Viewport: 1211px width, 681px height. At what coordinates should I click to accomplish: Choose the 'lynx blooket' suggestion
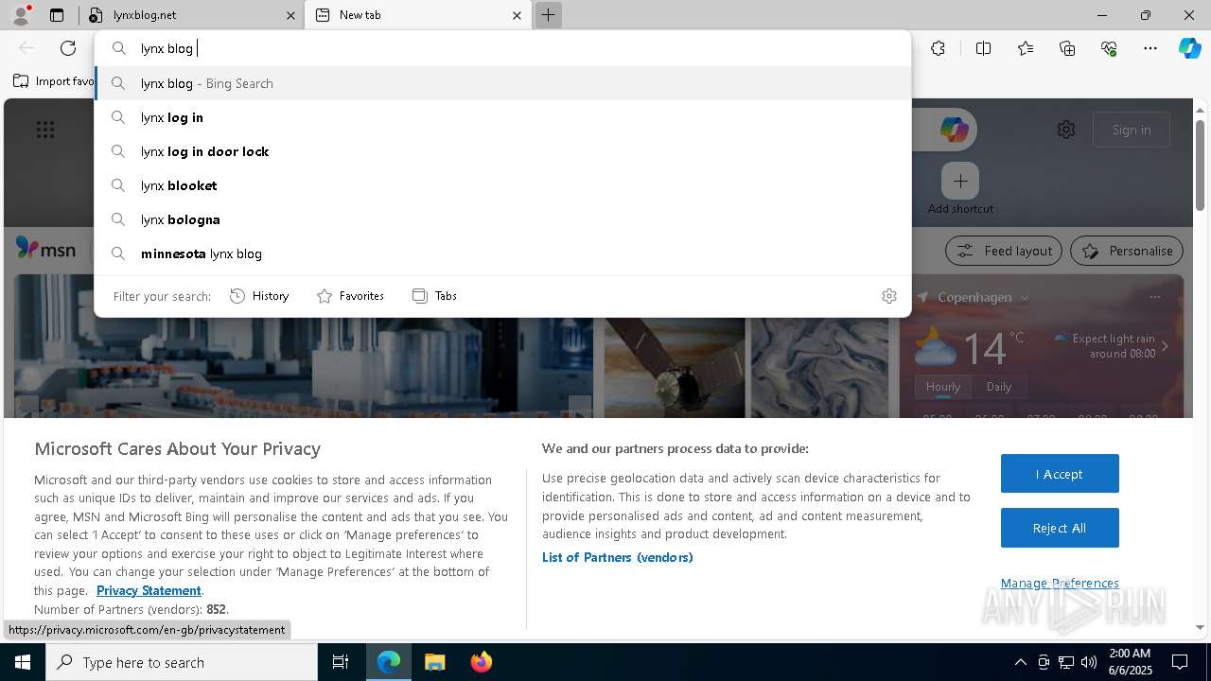click(x=502, y=185)
